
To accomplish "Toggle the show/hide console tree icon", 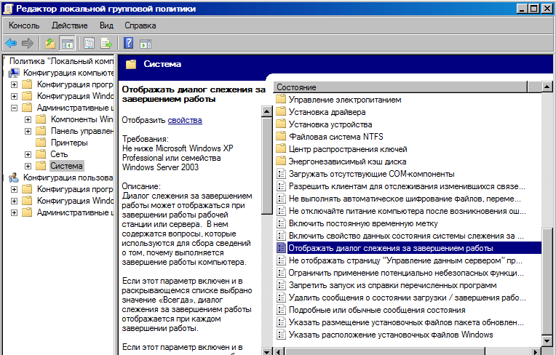I will (66, 43).
